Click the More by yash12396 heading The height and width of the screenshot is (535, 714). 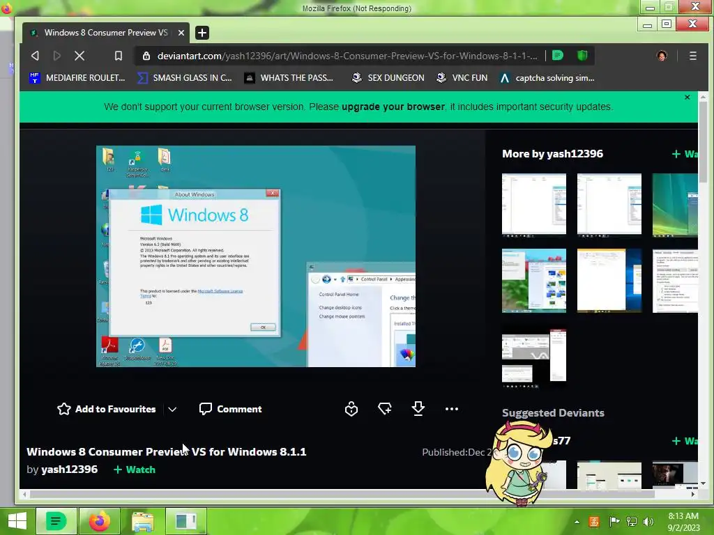coord(552,154)
